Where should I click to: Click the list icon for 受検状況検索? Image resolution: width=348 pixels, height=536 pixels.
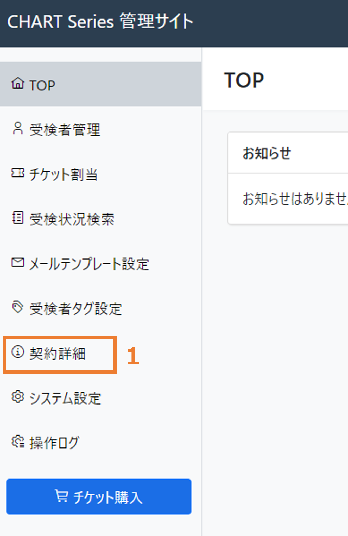pos(18,218)
